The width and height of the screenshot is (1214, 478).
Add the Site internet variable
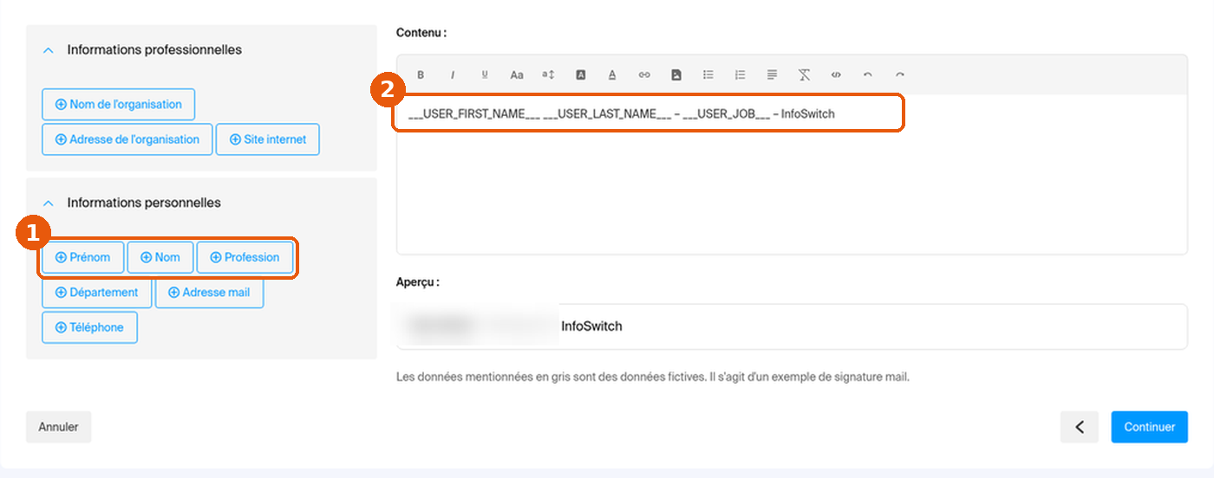pos(268,139)
